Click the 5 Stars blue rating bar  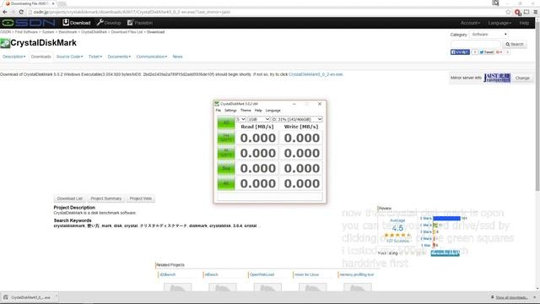pos(446,218)
